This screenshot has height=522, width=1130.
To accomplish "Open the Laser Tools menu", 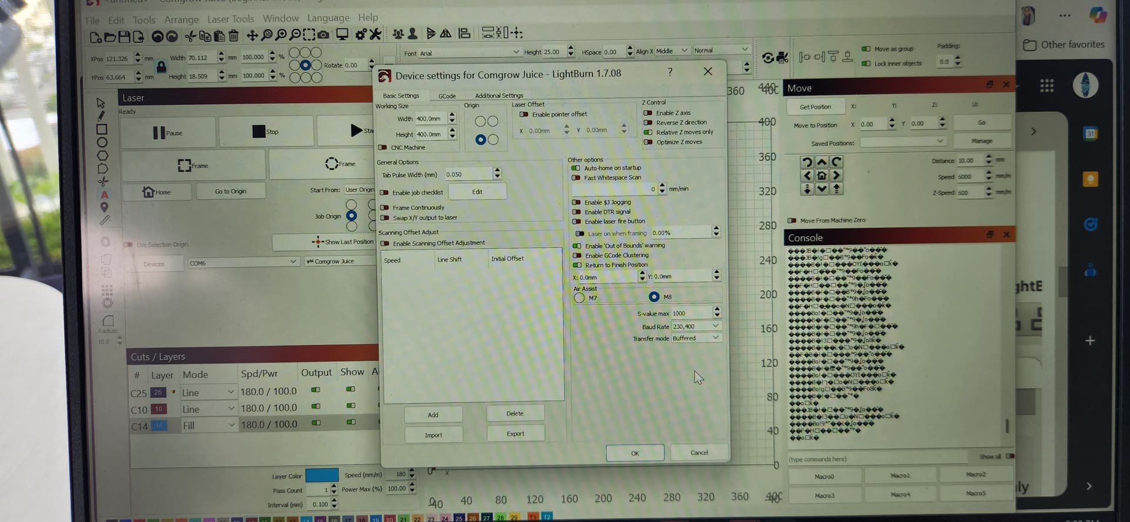I will (x=231, y=19).
